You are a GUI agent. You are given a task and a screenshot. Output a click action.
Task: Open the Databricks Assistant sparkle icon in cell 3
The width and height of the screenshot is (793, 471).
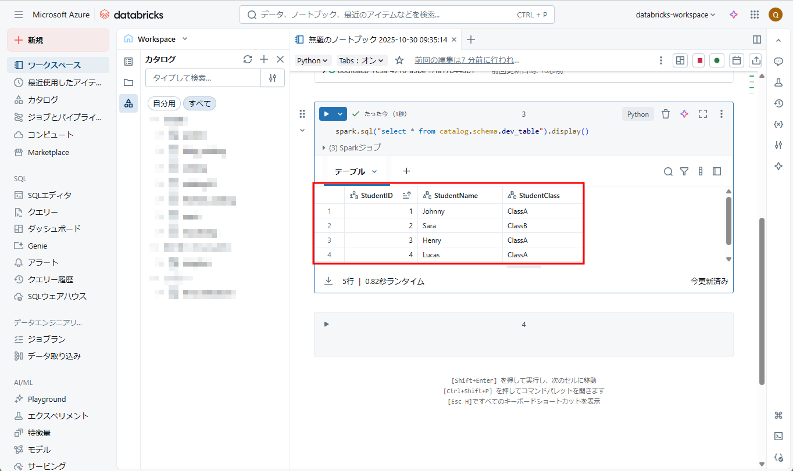pos(684,114)
